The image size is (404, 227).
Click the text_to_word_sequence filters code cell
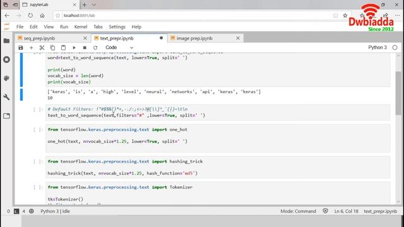click(218, 112)
